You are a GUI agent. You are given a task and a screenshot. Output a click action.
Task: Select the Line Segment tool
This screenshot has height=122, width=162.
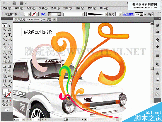click(4, 39)
